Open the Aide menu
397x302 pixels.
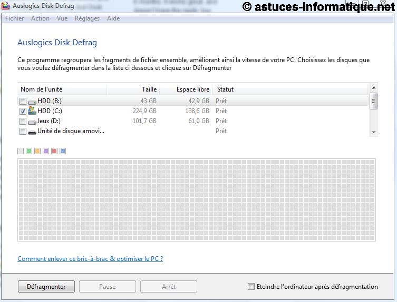pos(113,18)
